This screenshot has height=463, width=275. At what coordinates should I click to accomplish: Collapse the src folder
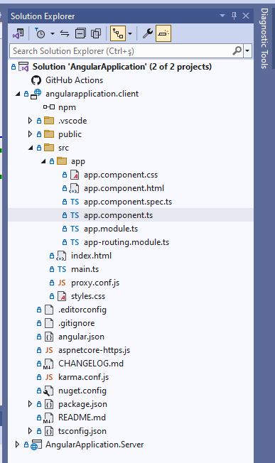click(31, 148)
